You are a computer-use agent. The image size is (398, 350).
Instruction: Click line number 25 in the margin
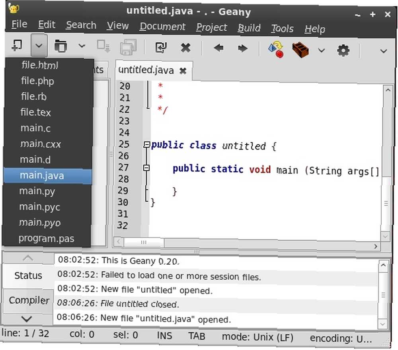124,144
